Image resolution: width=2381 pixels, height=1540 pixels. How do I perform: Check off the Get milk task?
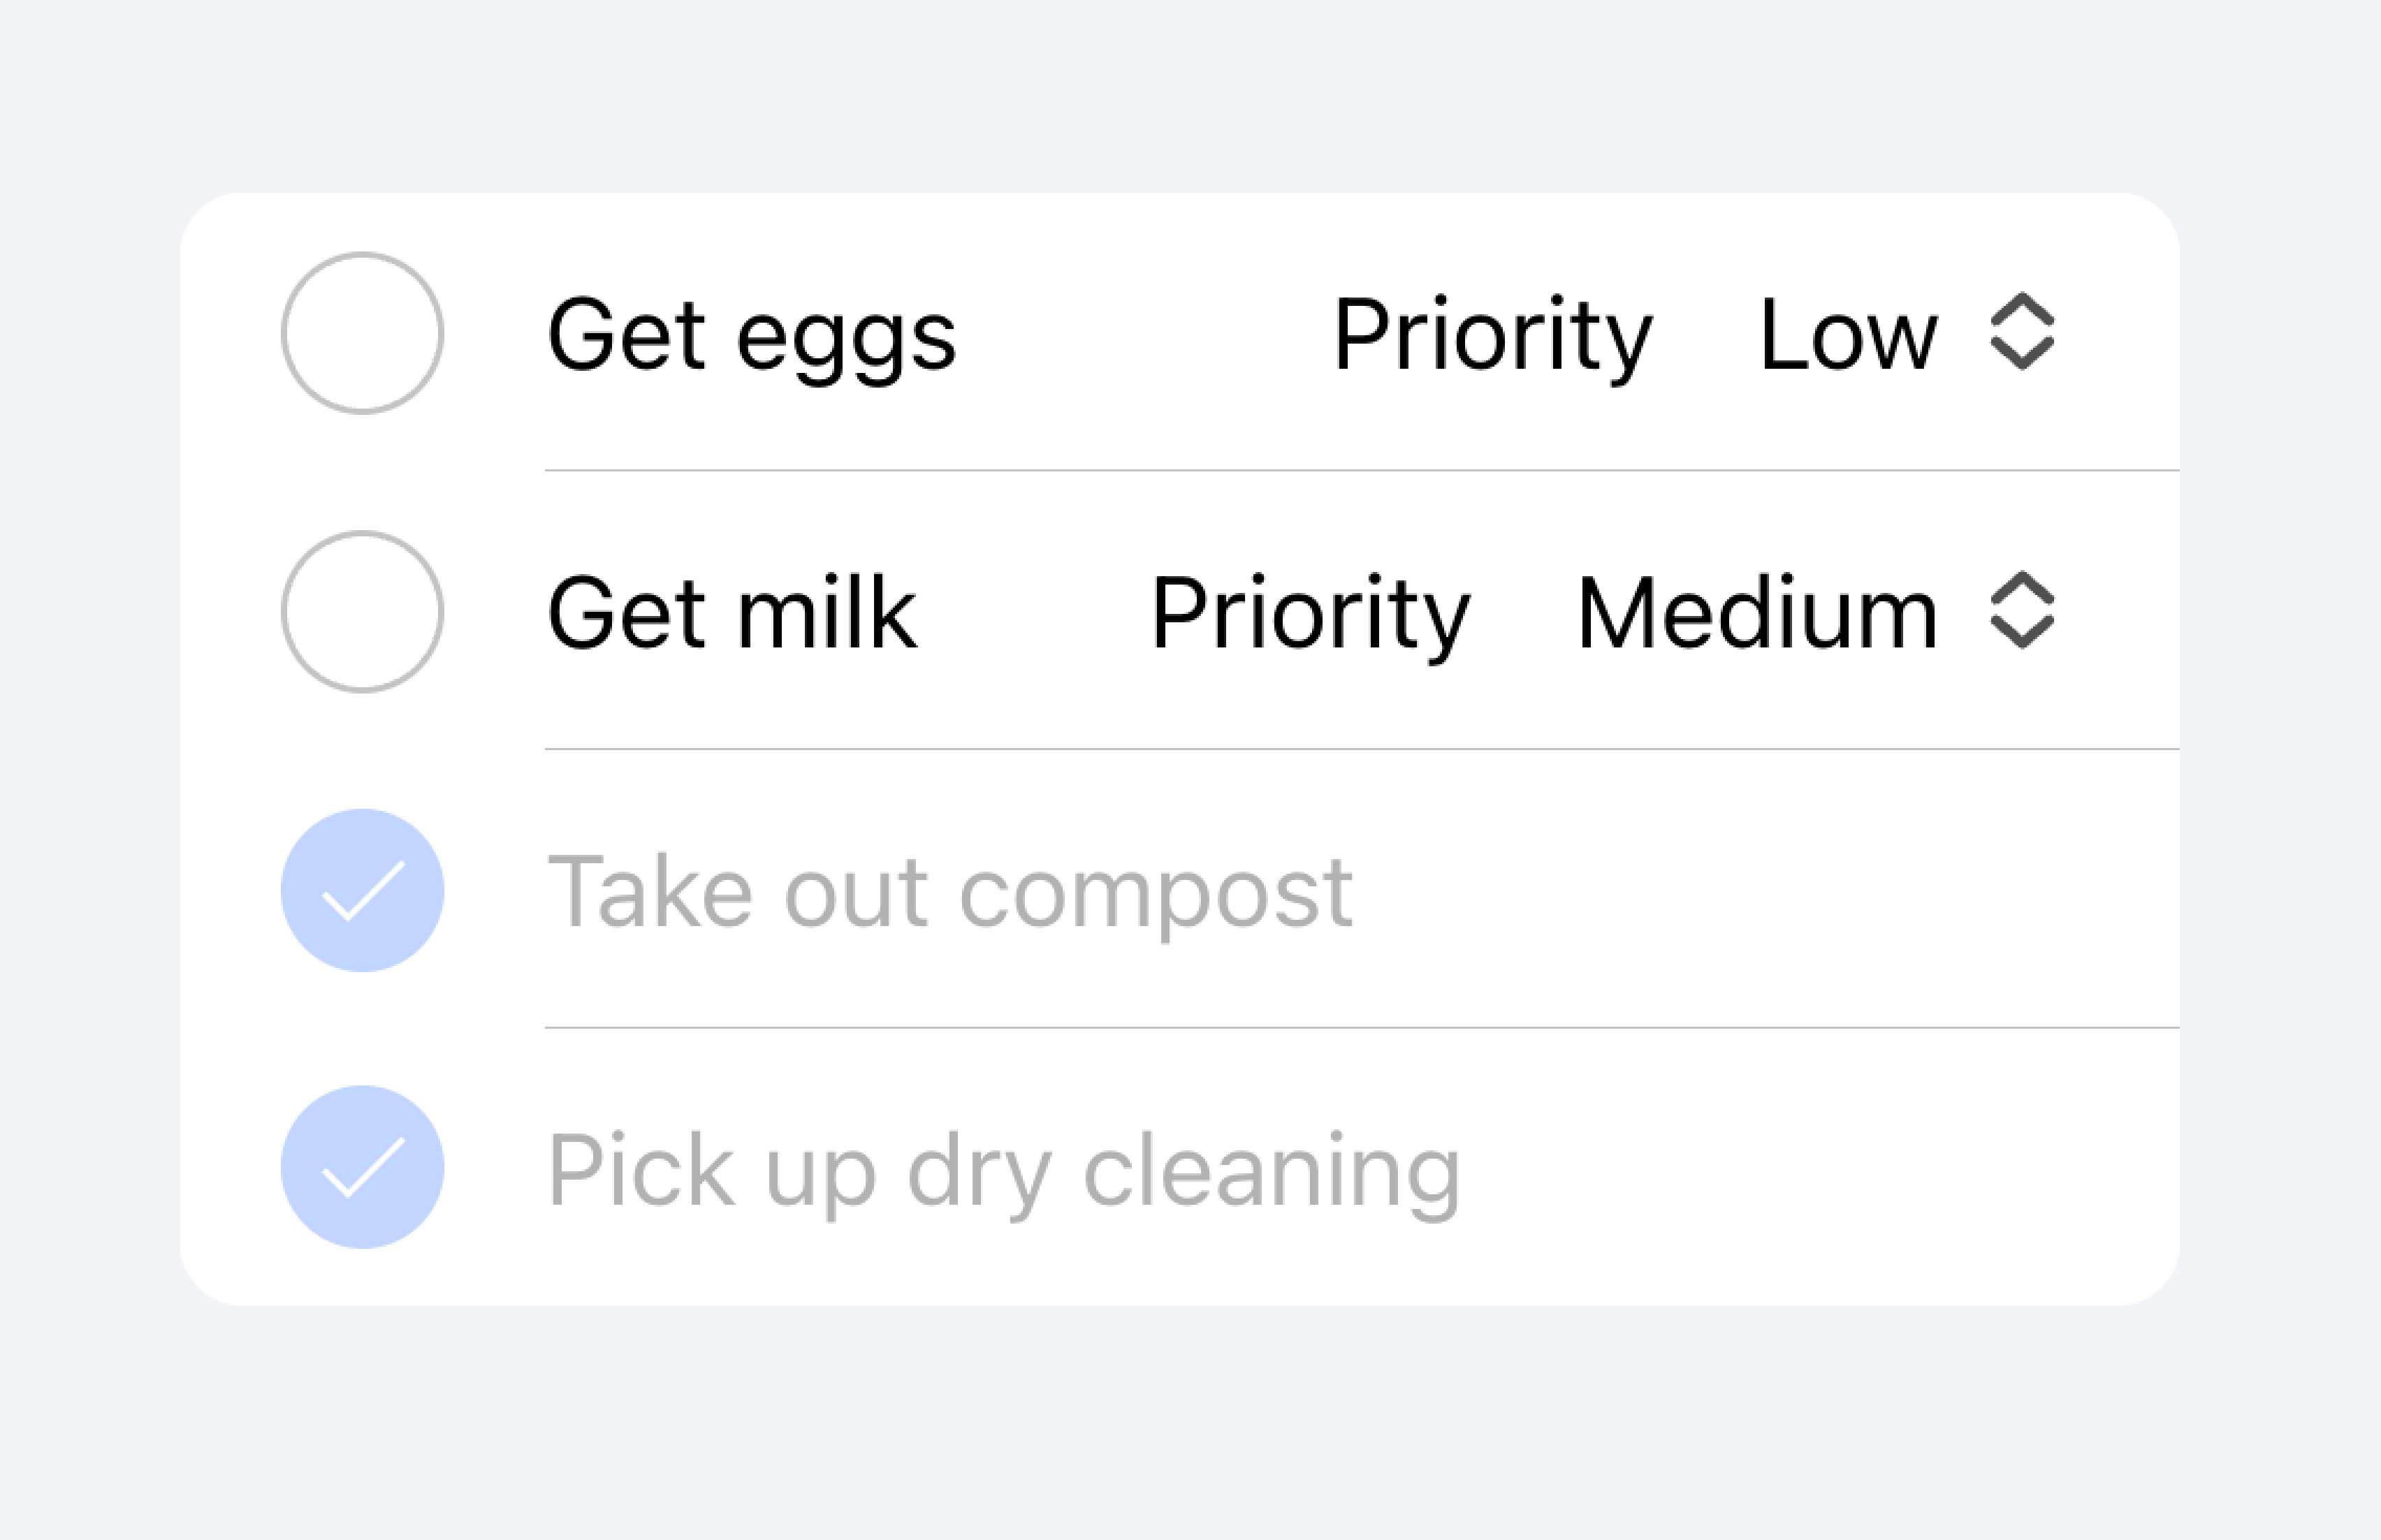point(362,611)
